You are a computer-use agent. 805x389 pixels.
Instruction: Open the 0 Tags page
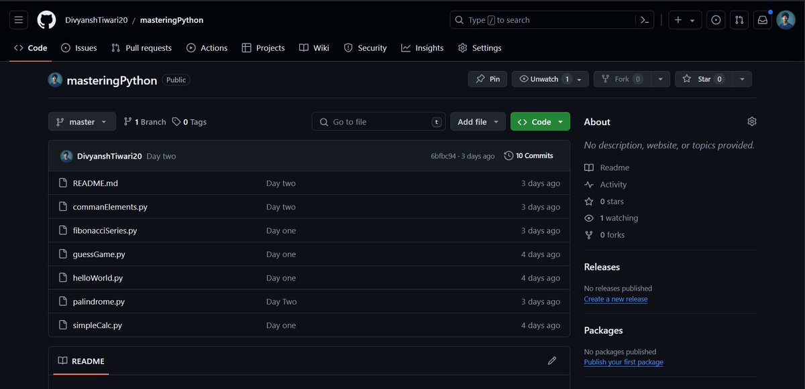pos(189,122)
